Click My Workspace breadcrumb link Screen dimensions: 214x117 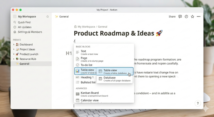tap(86, 27)
